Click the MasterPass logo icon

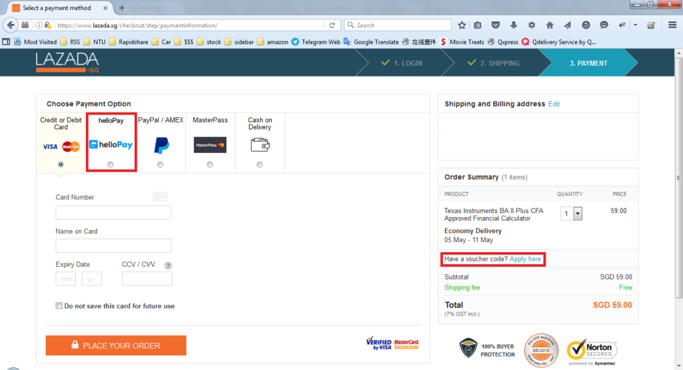(210, 145)
